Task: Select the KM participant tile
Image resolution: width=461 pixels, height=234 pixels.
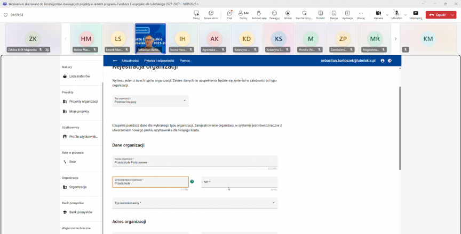Action: (x=428, y=39)
